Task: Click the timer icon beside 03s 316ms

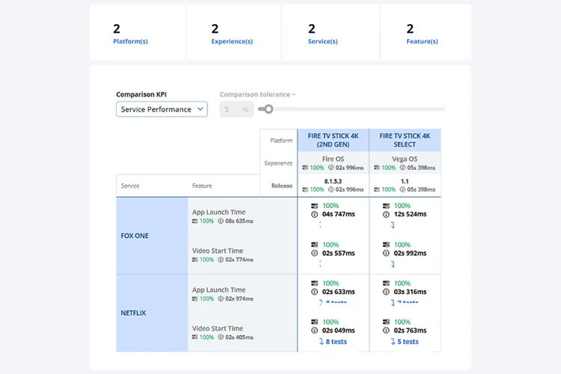Action: (x=387, y=292)
